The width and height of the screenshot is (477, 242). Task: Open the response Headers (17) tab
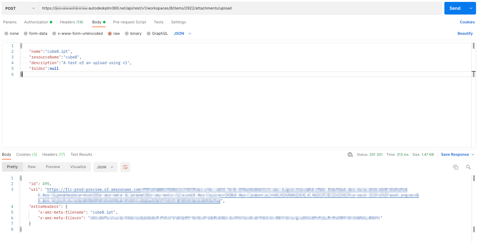(x=54, y=154)
